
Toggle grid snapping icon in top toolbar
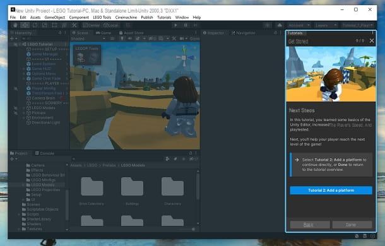pos(128,25)
